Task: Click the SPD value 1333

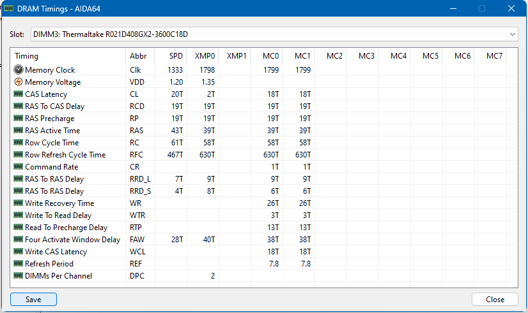Action: tap(175, 70)
